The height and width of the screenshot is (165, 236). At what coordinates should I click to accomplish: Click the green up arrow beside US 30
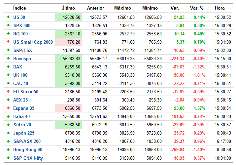pos(8,17)
